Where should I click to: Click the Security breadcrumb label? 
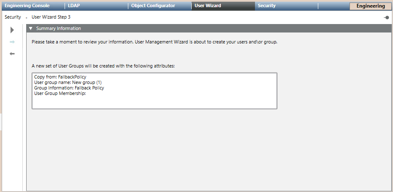(x=13, y=17)
